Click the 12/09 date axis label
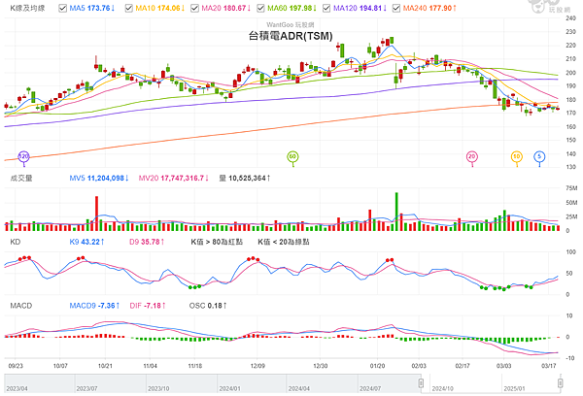The image size is (583, 396). tap(257, 366)
